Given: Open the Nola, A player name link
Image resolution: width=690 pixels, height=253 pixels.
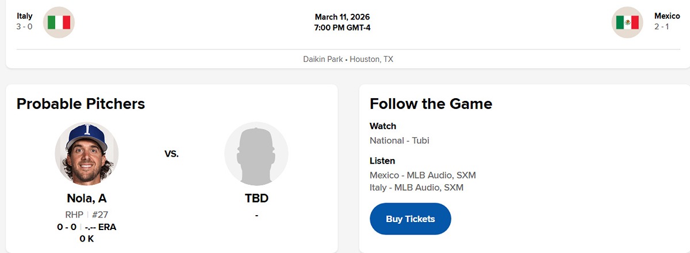Looking at the screenshot, I should click(87, 198).
